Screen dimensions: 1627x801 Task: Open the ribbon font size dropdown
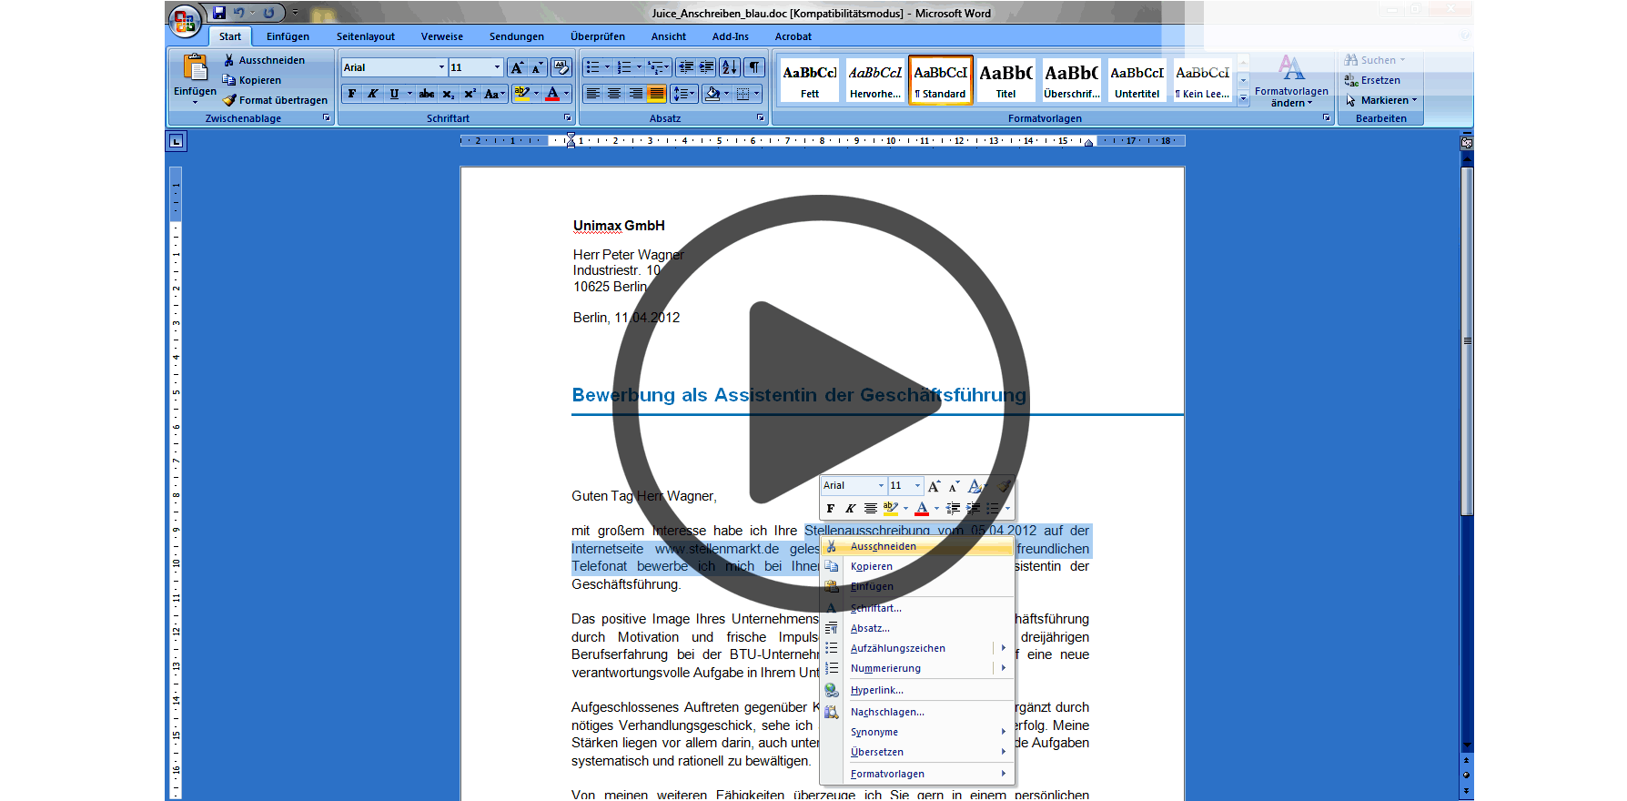tap(497, 67)
